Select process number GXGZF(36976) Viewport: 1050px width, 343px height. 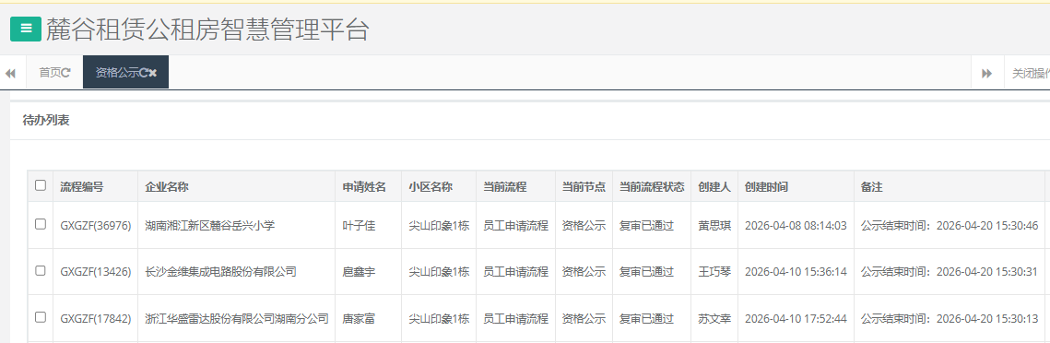(x=96, y=226)
